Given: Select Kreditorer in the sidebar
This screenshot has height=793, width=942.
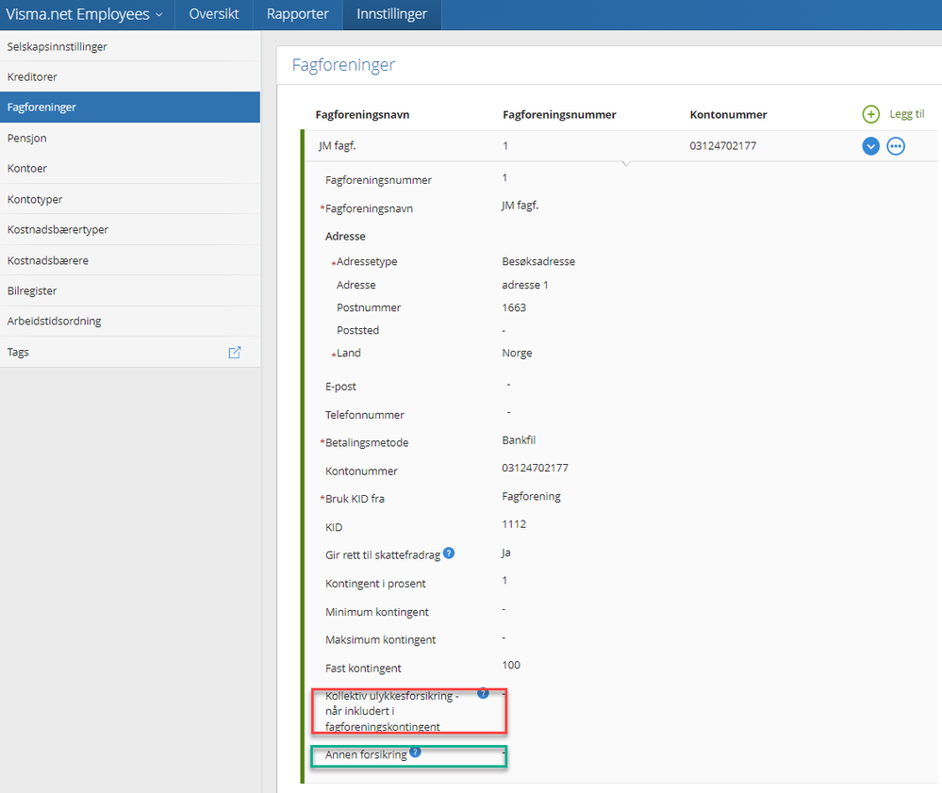Looking at the screenshot, I should tap(130, 77).
